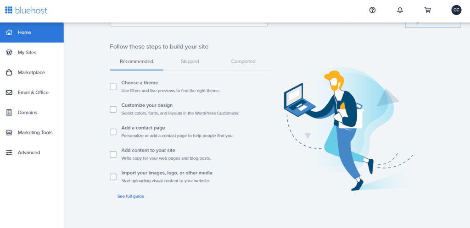Click the envelope icon for Email & Office
The height and width of the screenshot is (228, 470).
tap(9, 92)
